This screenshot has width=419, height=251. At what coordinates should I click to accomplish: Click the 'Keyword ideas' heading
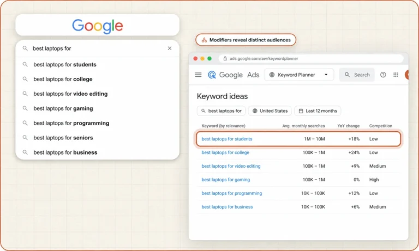(223, 96)
